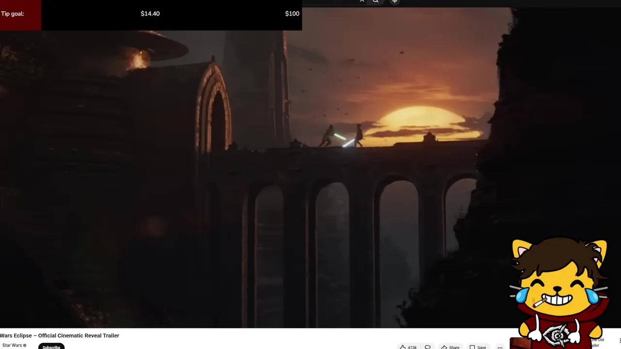Dislike the video with the thumbs-down icon
This screenshot has width=621, height=349.
[x=427, y=347]
